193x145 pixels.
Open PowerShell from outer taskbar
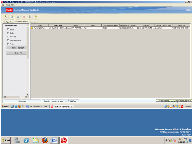coord(26,140)
